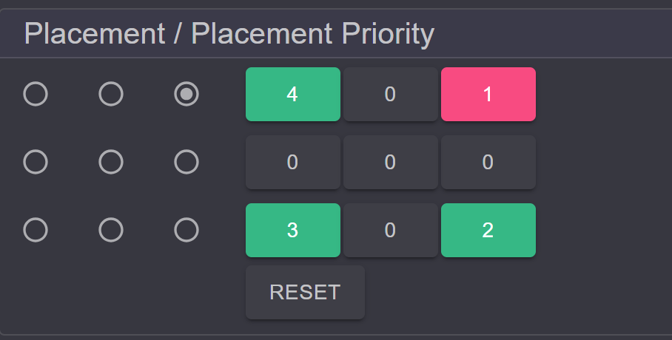Click the green priority 4 button
672x340 pixels.
[293, 94]
